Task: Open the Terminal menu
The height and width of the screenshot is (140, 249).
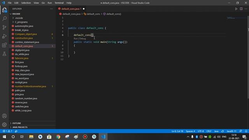Action: [59, 3]
